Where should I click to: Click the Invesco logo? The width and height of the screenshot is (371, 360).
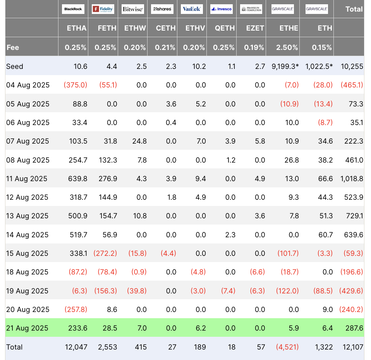pos(222,9)
